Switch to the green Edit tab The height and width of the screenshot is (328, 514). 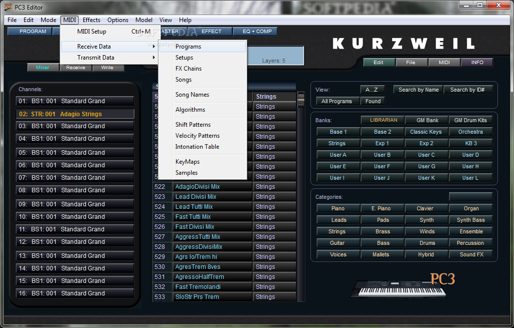click(x=379, y=62)
